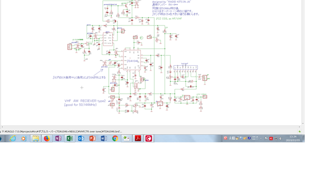Open Excel from the taskbar
312x175 pixels.
pos(69,138)
